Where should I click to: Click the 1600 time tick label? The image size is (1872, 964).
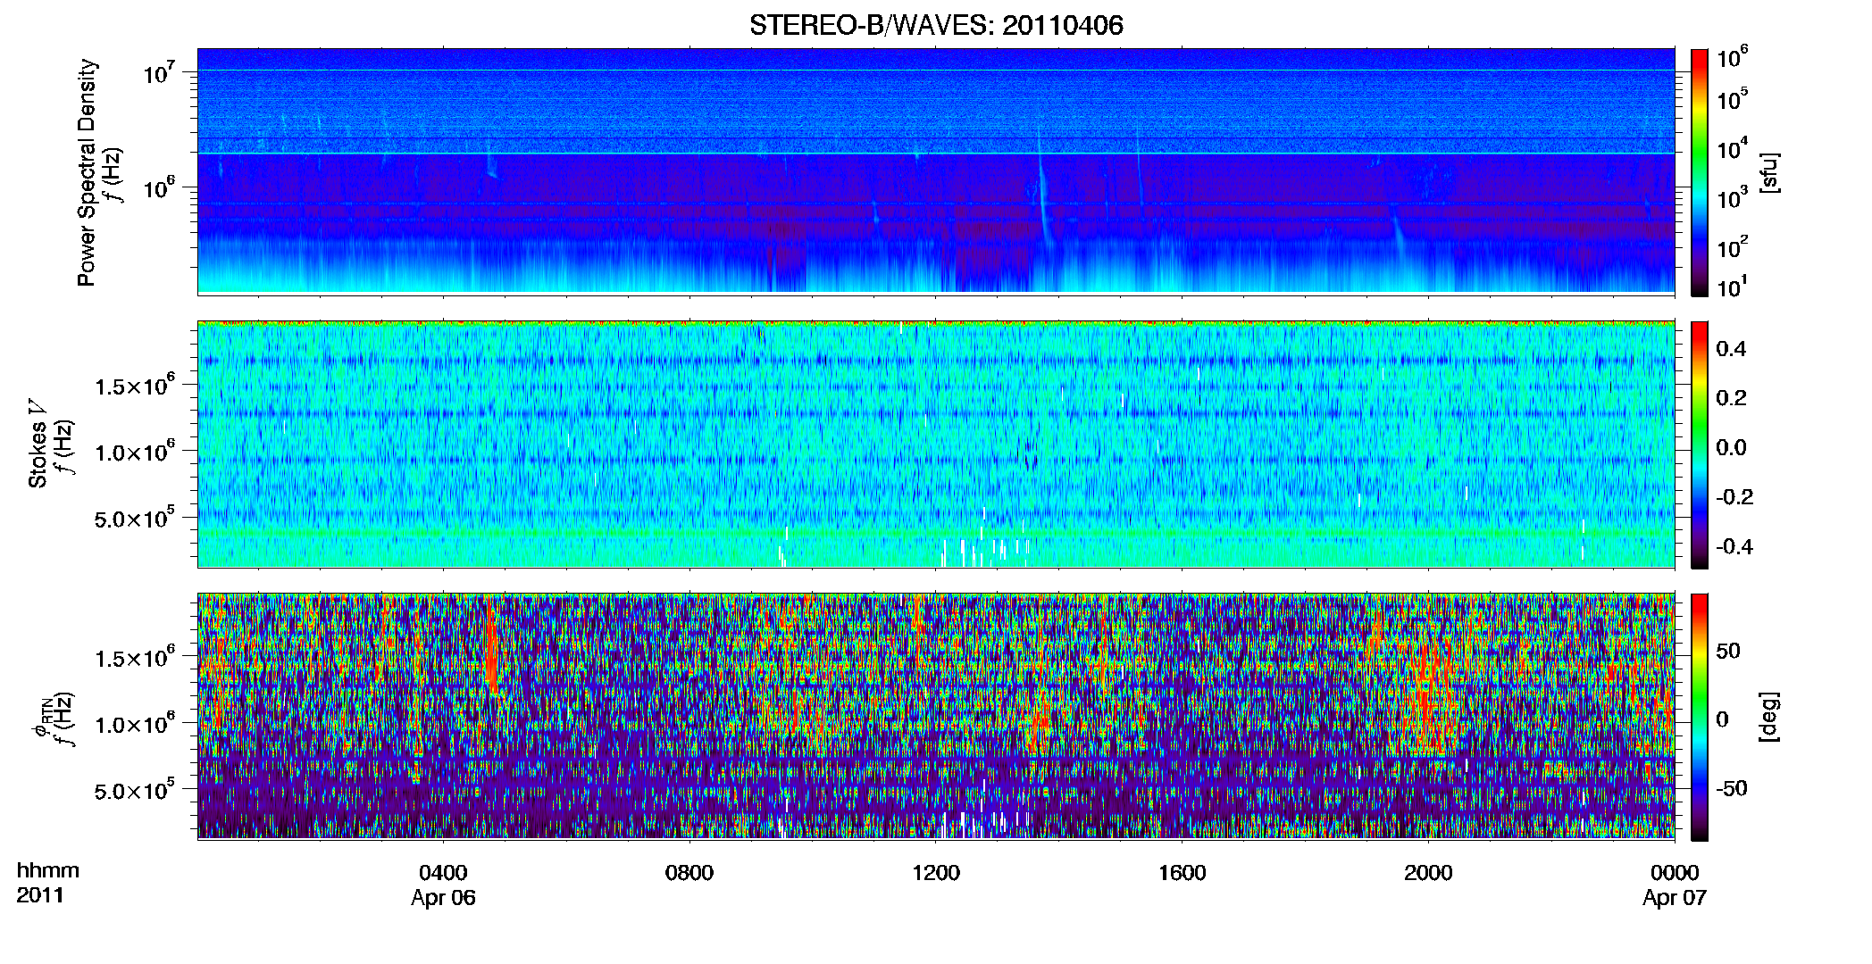click(x=1183, y=873)
